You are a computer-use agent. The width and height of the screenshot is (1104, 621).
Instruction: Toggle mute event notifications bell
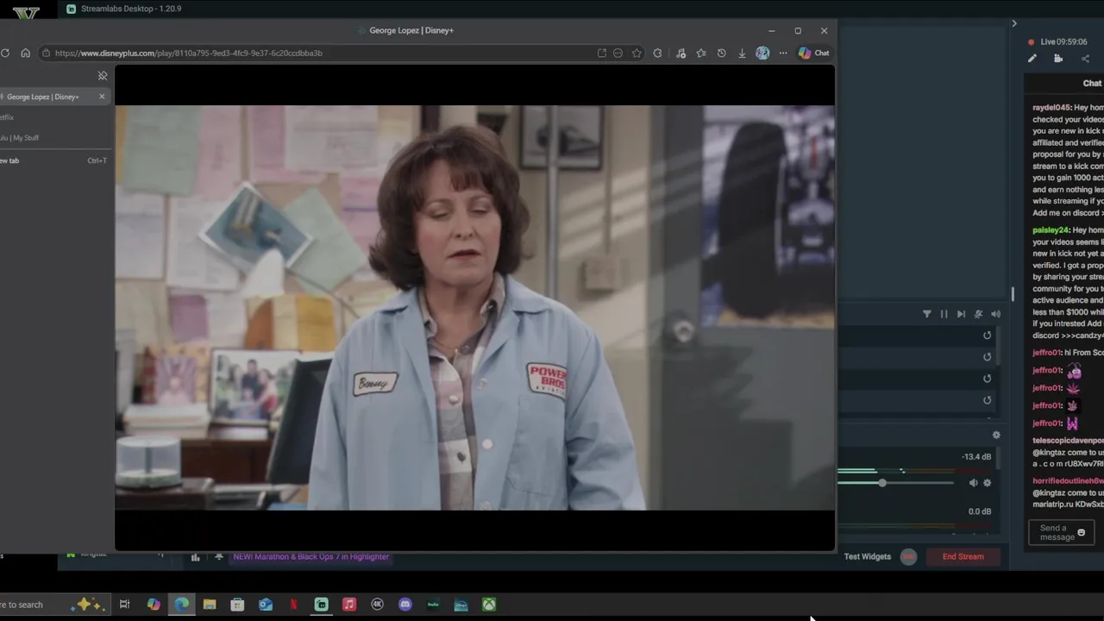point(978,314)
